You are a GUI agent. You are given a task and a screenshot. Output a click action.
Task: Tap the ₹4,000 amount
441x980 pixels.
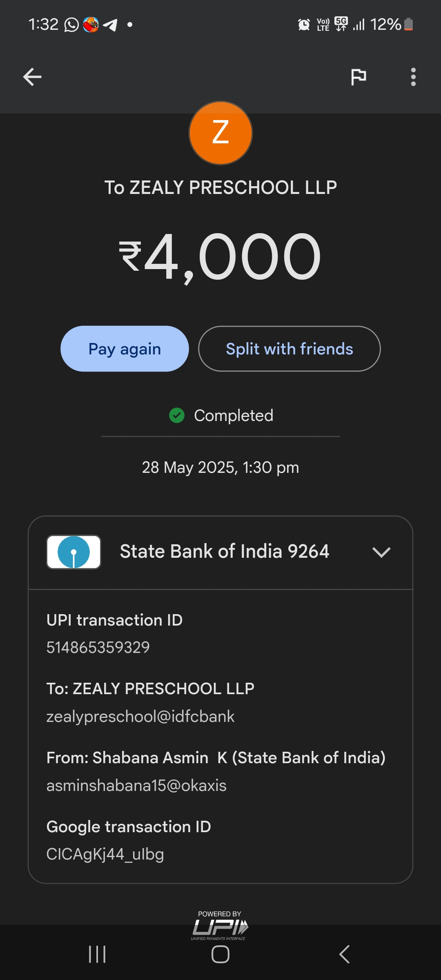(x=220, y=256)
